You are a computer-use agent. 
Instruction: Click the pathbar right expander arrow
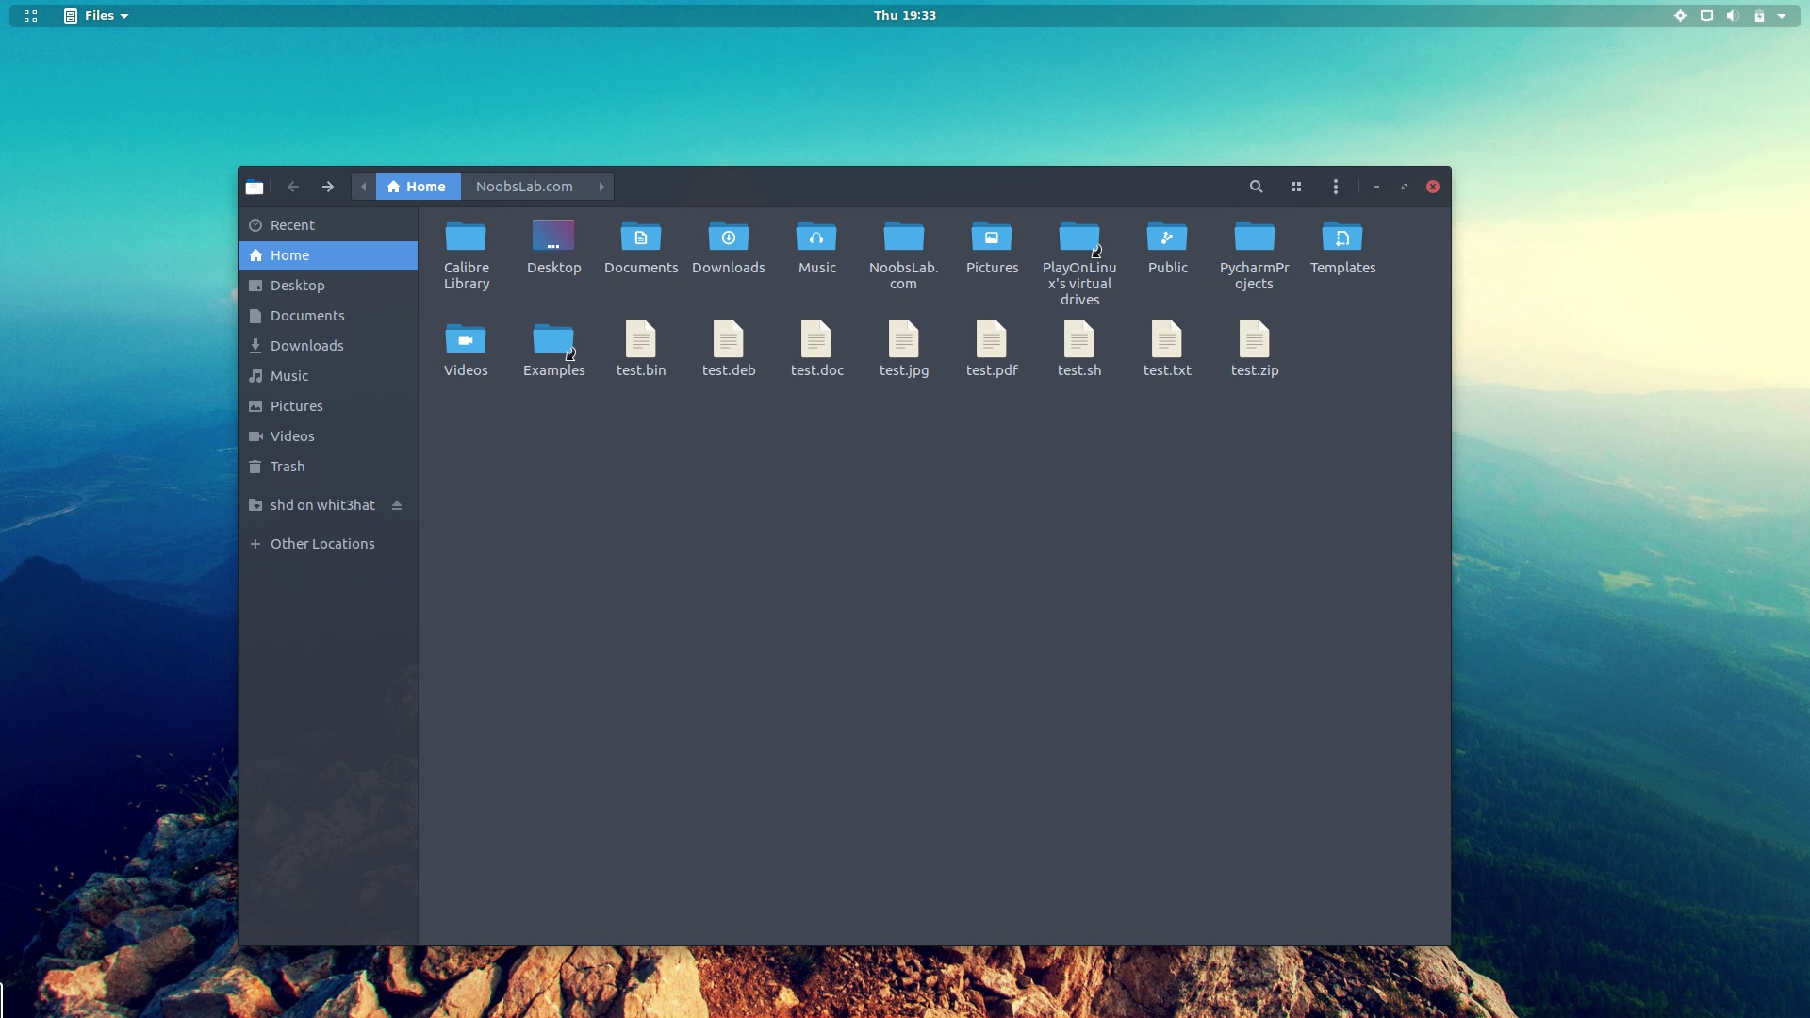coord(601,187)
